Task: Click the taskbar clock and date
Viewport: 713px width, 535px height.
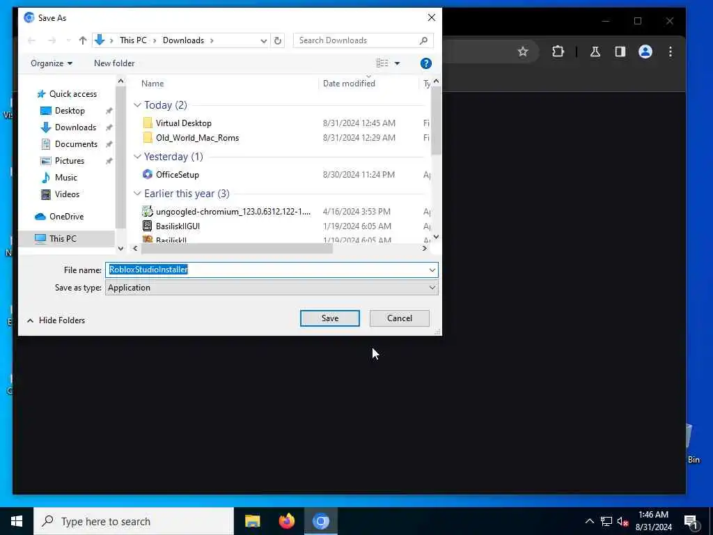Action: point(653,521)
